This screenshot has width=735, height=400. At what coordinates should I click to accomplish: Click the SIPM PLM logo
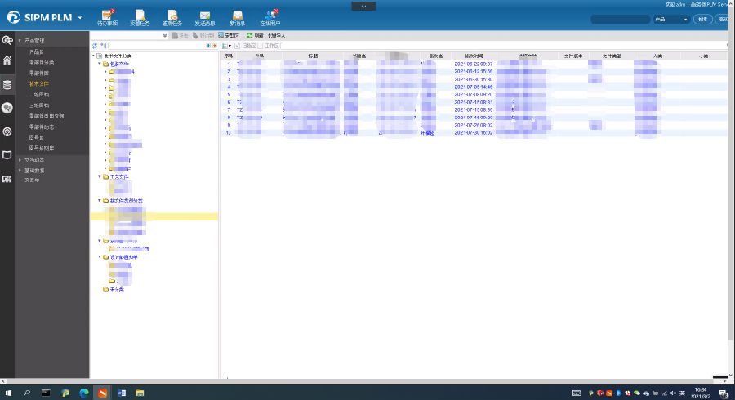40,17
